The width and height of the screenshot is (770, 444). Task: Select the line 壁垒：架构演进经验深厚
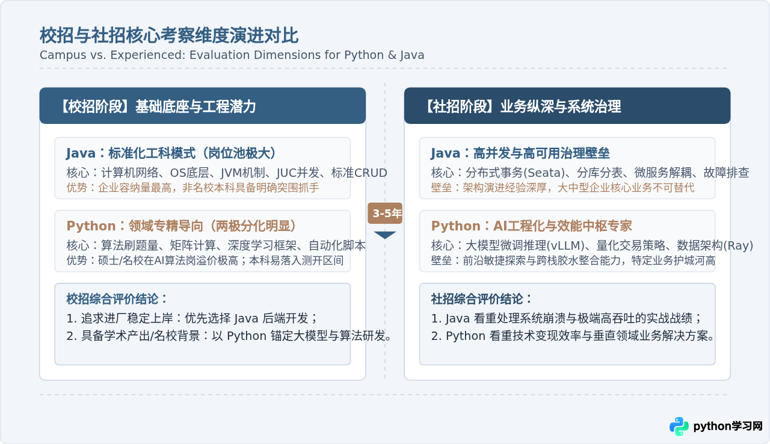[562, 188]
